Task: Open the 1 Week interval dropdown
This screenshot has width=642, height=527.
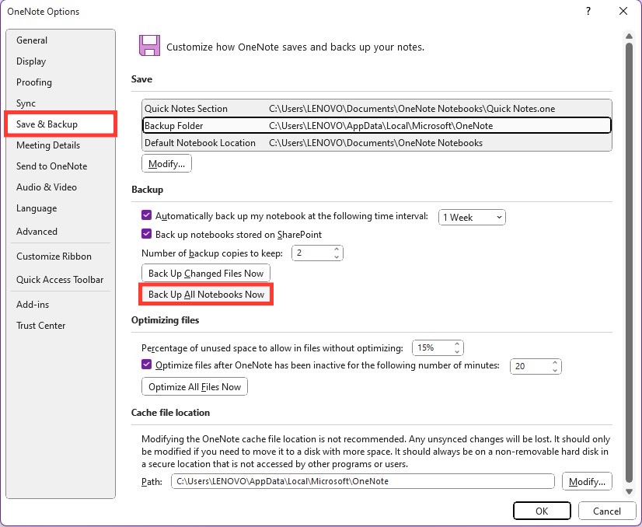Action: [472, 218]
